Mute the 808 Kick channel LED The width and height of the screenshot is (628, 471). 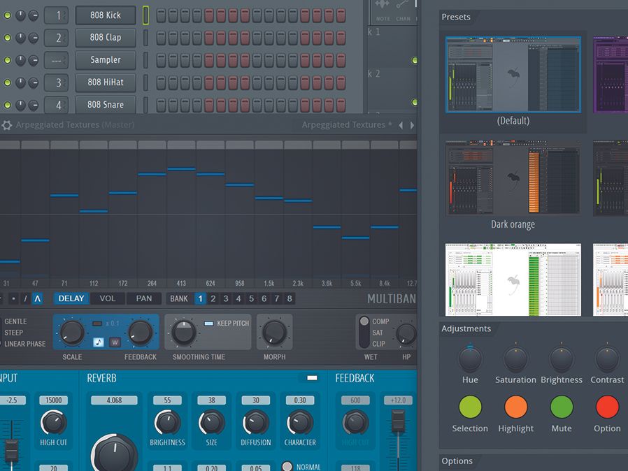click(x=8, y=15)
